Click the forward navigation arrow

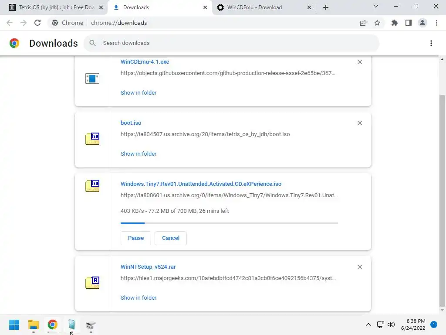24,23
